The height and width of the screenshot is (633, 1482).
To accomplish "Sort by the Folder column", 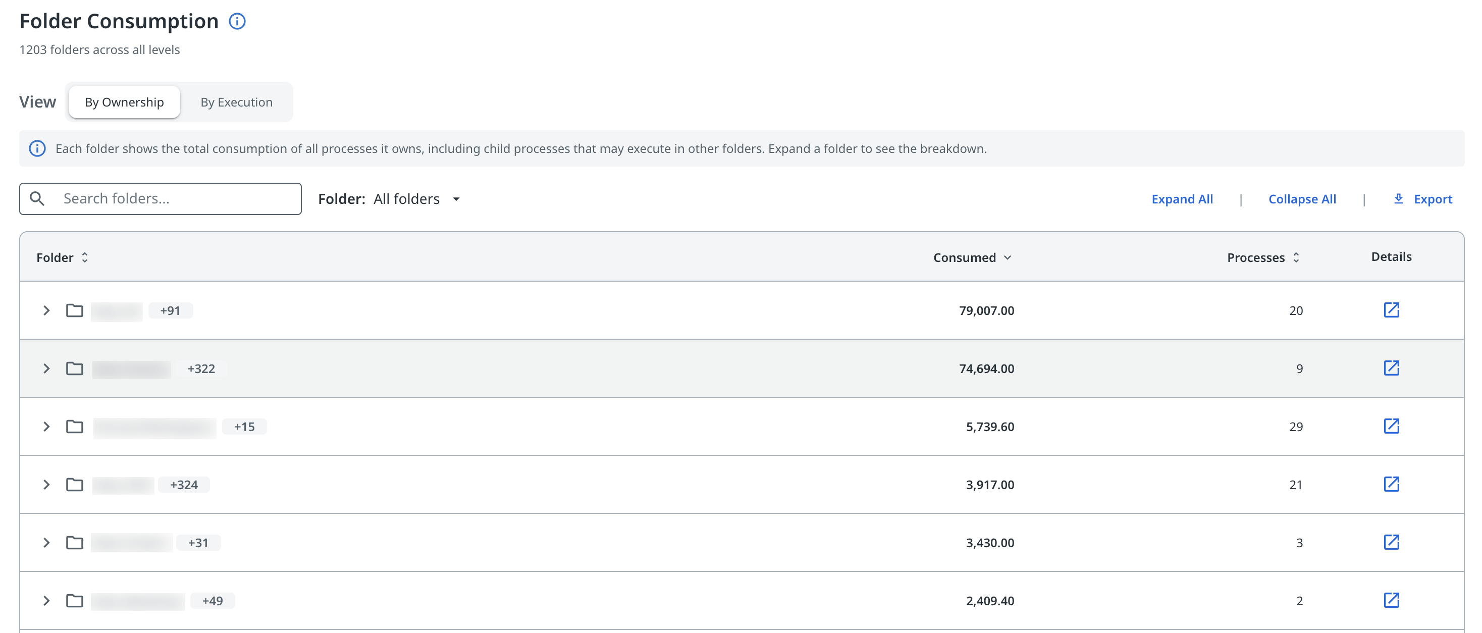I will coord(62,258).
